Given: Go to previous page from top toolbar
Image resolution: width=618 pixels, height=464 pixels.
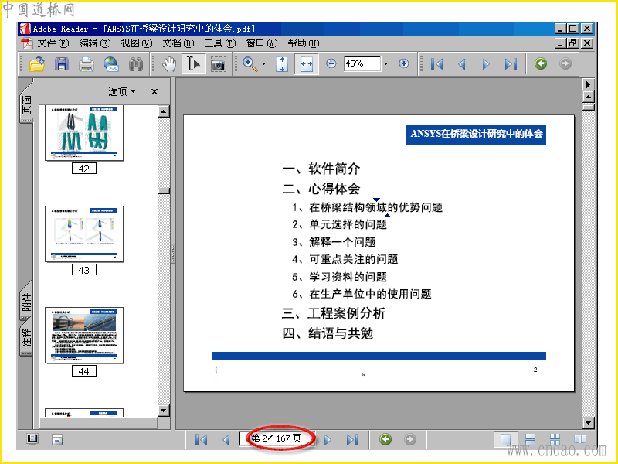Looking at the screenshot, I should coord(461,64).
